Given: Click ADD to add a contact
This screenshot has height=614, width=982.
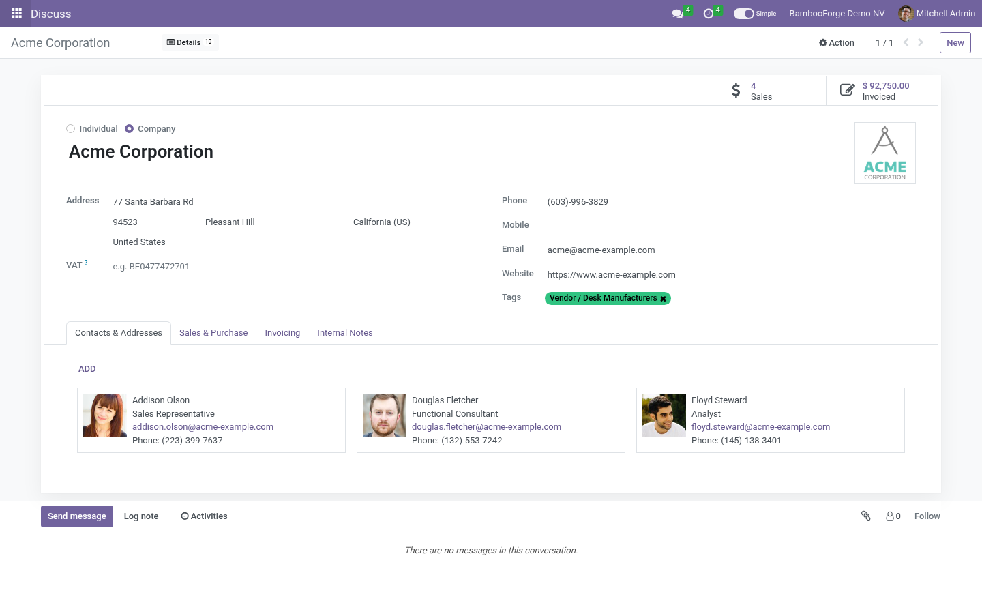Looking at the screenshot, I should pos(87,369).
